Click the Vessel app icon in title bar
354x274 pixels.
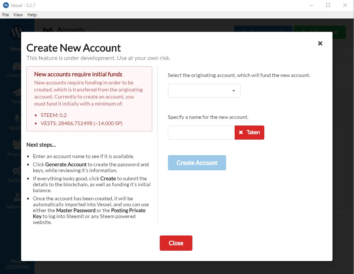click(x=6, y=5)
